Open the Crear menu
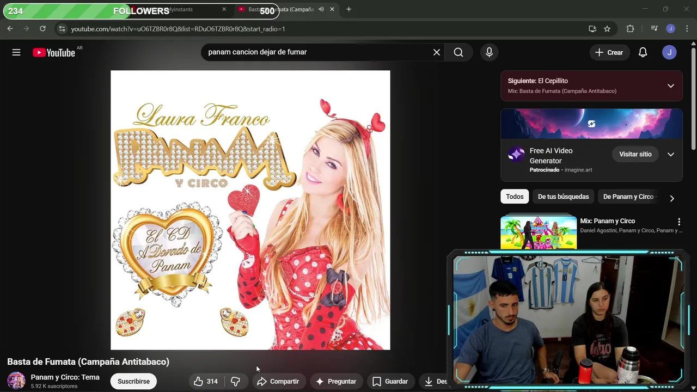This screenshot has height=392, width=697. pos(609,52)
